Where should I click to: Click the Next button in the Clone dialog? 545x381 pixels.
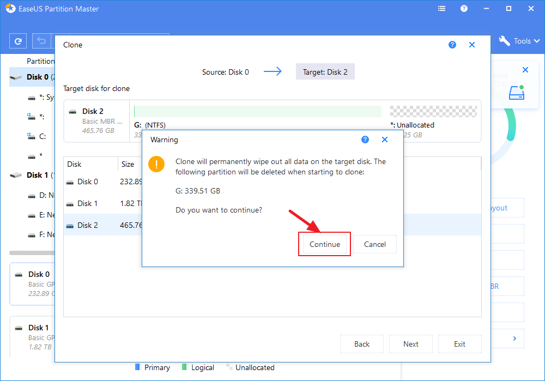click(x=411, y=344)
